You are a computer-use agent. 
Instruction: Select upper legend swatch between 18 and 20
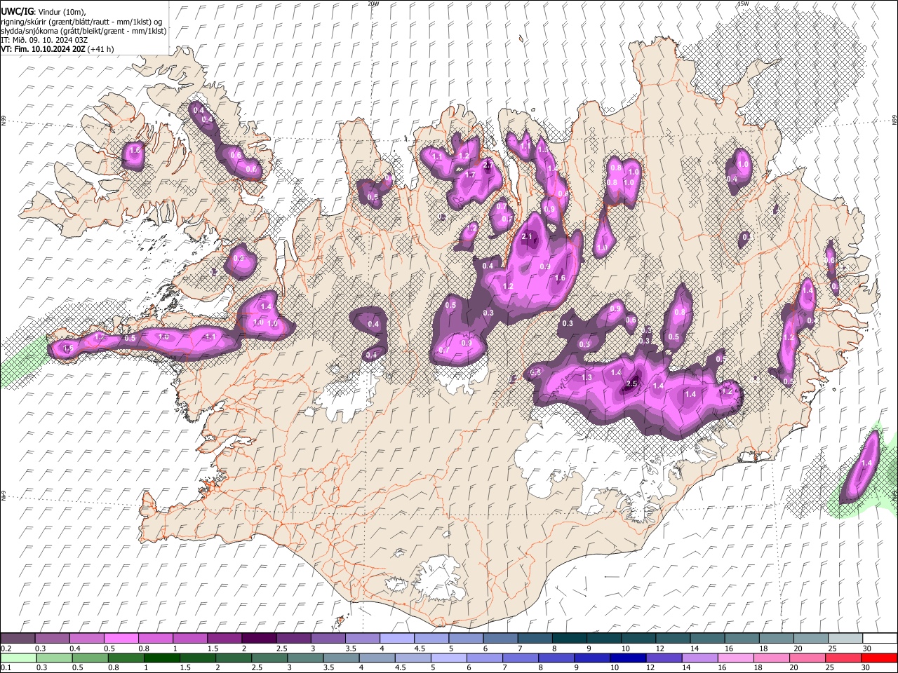(x=777, y=639)
